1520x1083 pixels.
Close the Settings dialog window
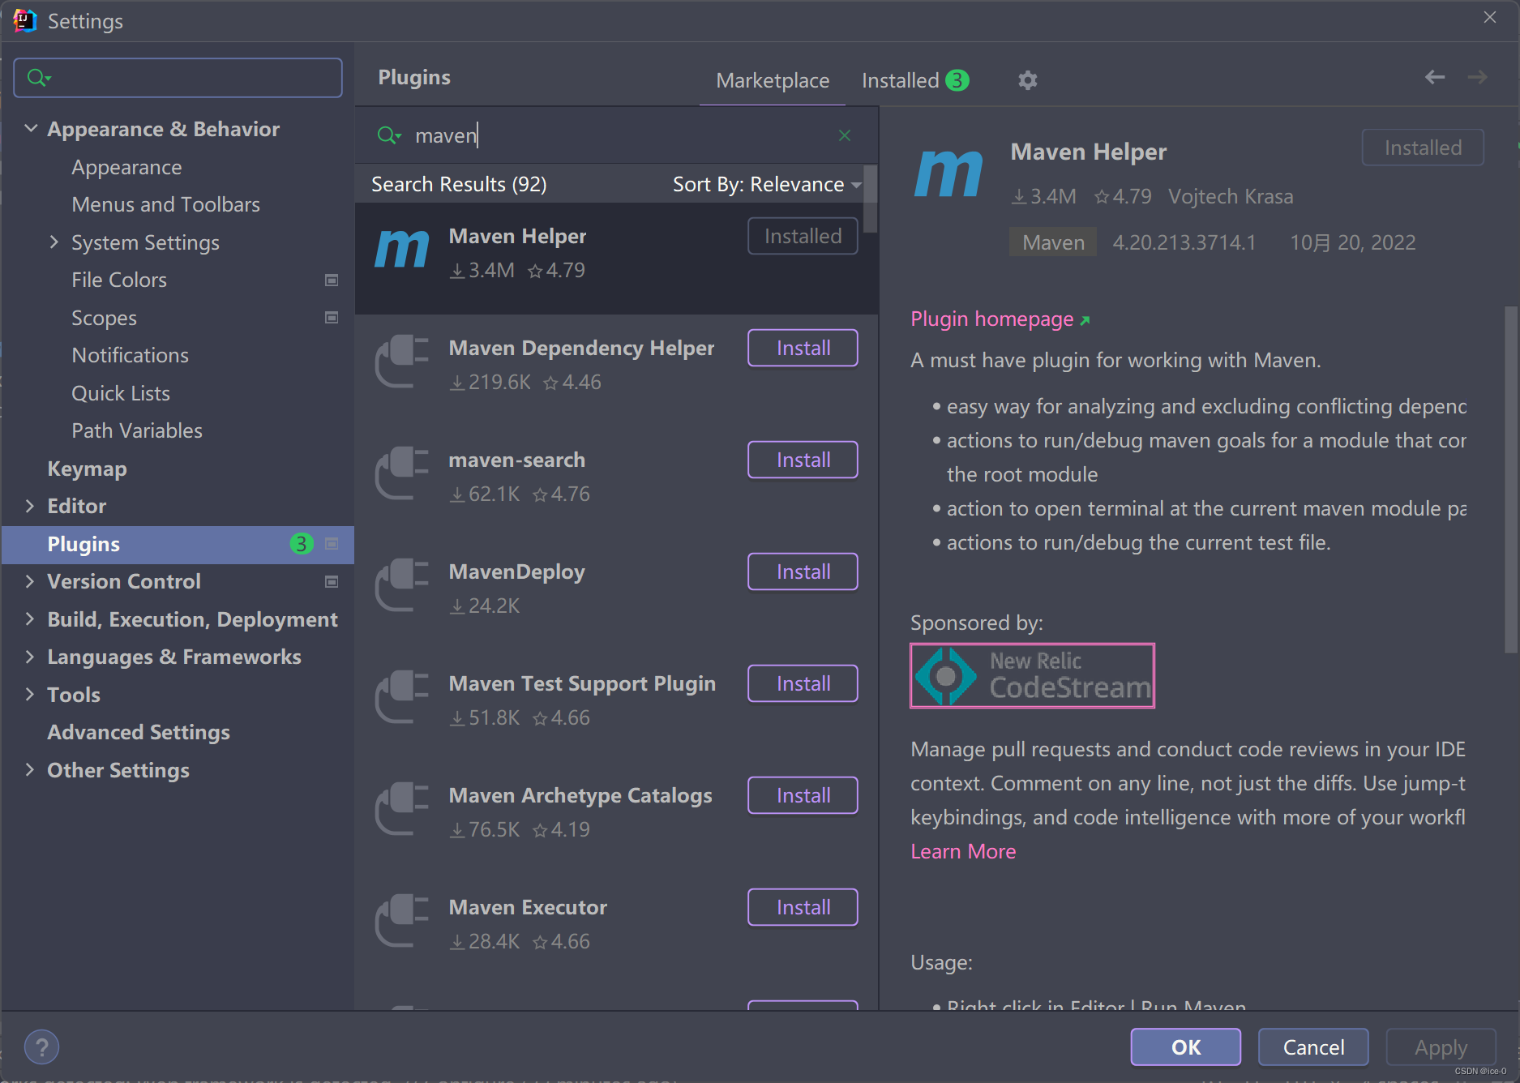(1490, 18)
